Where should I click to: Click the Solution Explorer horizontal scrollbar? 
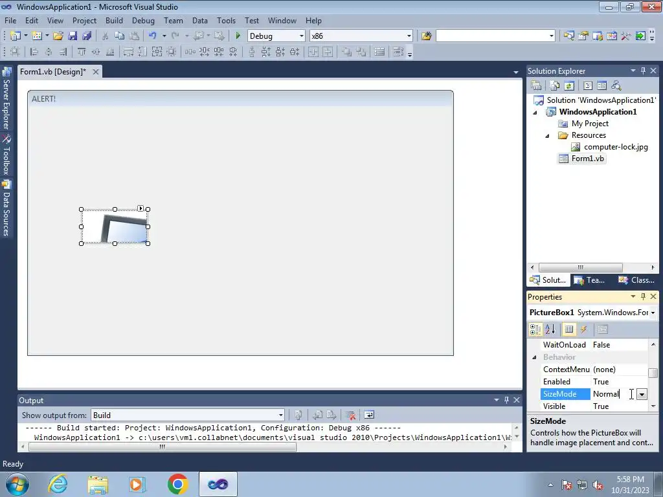coord(580,267)
